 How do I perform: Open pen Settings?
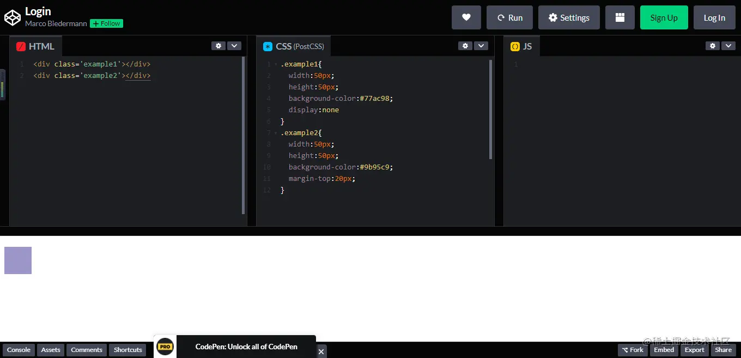click(x=569, y=17)
